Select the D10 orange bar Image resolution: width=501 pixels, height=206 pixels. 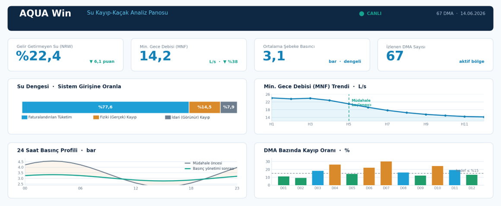pyautogui.click(x=438, y=176)
